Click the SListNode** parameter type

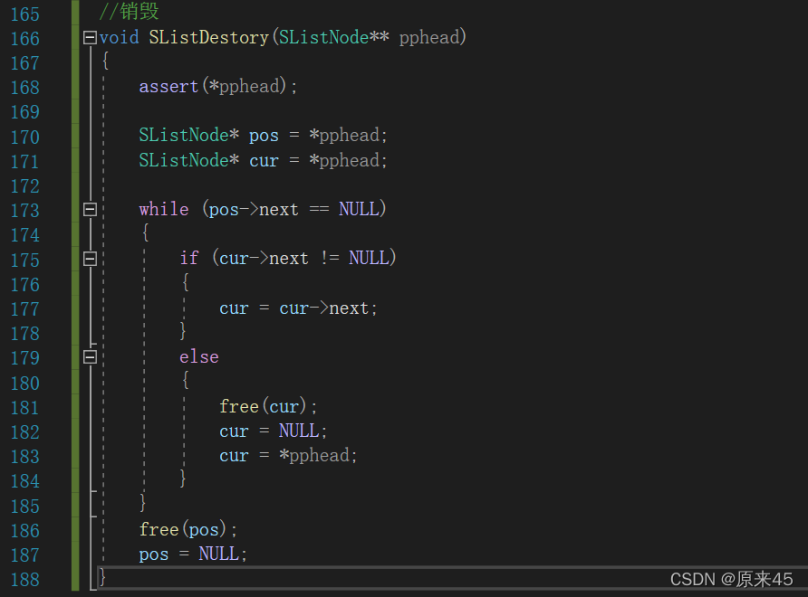[x=334, y=38]
